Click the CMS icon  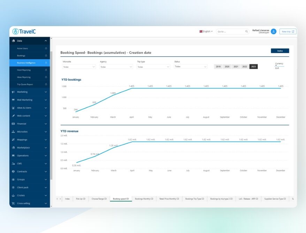[x=13, y=164]
